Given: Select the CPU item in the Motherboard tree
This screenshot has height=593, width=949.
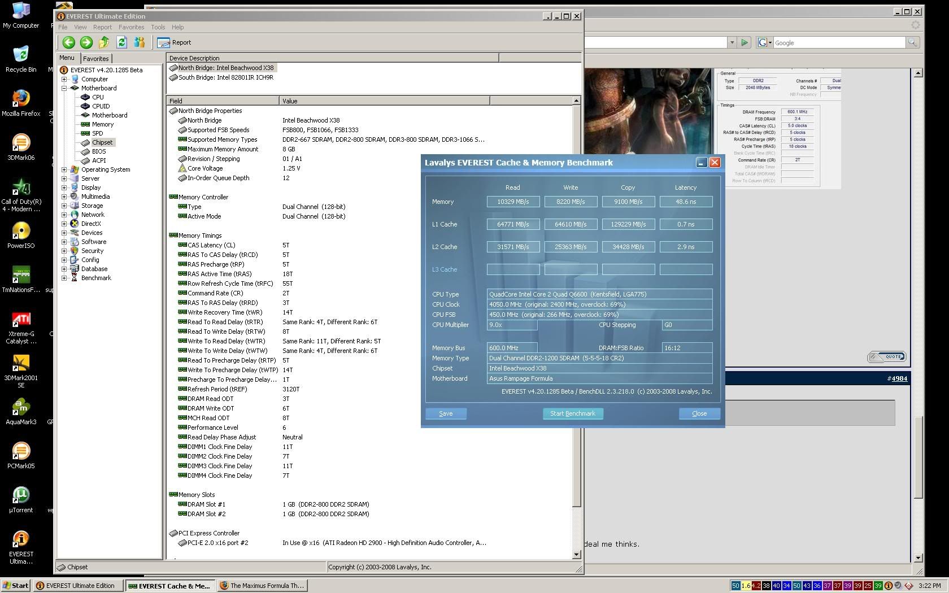Looking at the screenshot, I should click(x=98, y=97).
